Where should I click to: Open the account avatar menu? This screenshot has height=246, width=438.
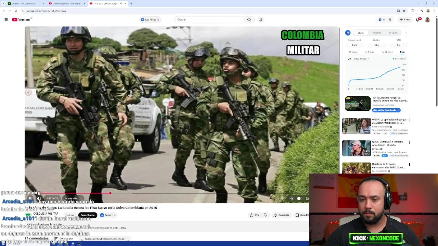coord(427,20)
